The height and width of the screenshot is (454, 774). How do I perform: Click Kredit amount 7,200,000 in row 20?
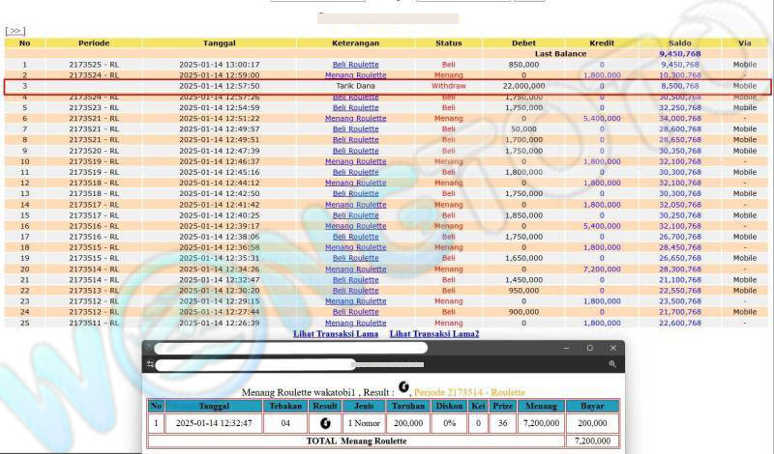[x=600, y=269]
